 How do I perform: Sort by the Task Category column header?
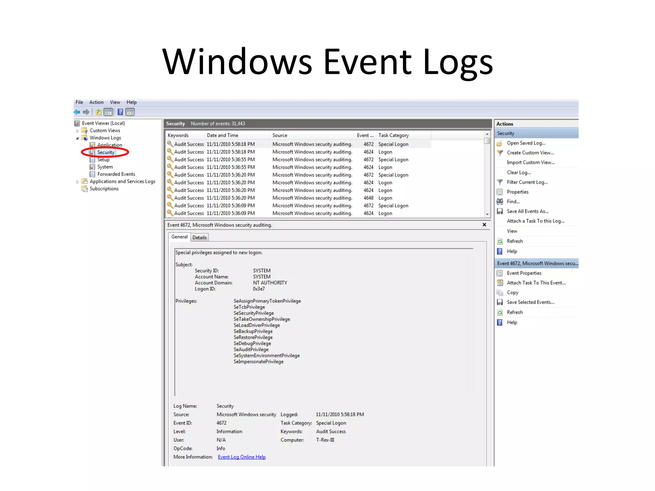point(403,135)
